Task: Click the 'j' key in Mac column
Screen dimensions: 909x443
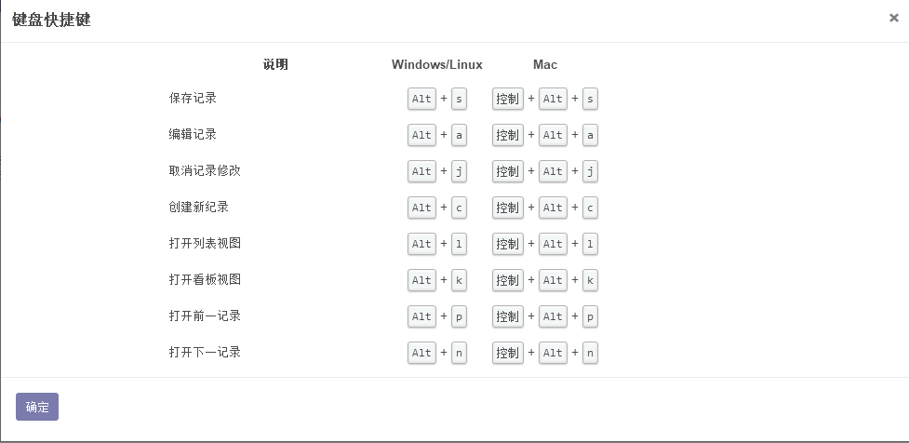Action: point(590,171)
